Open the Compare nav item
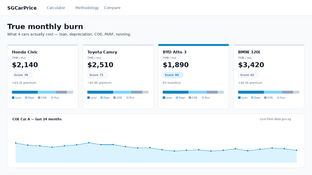 (x=112, y=8)
